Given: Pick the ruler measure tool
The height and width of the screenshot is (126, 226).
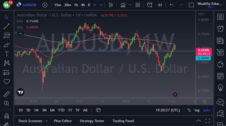Looking at the screenshot, I should coord(7,94).
